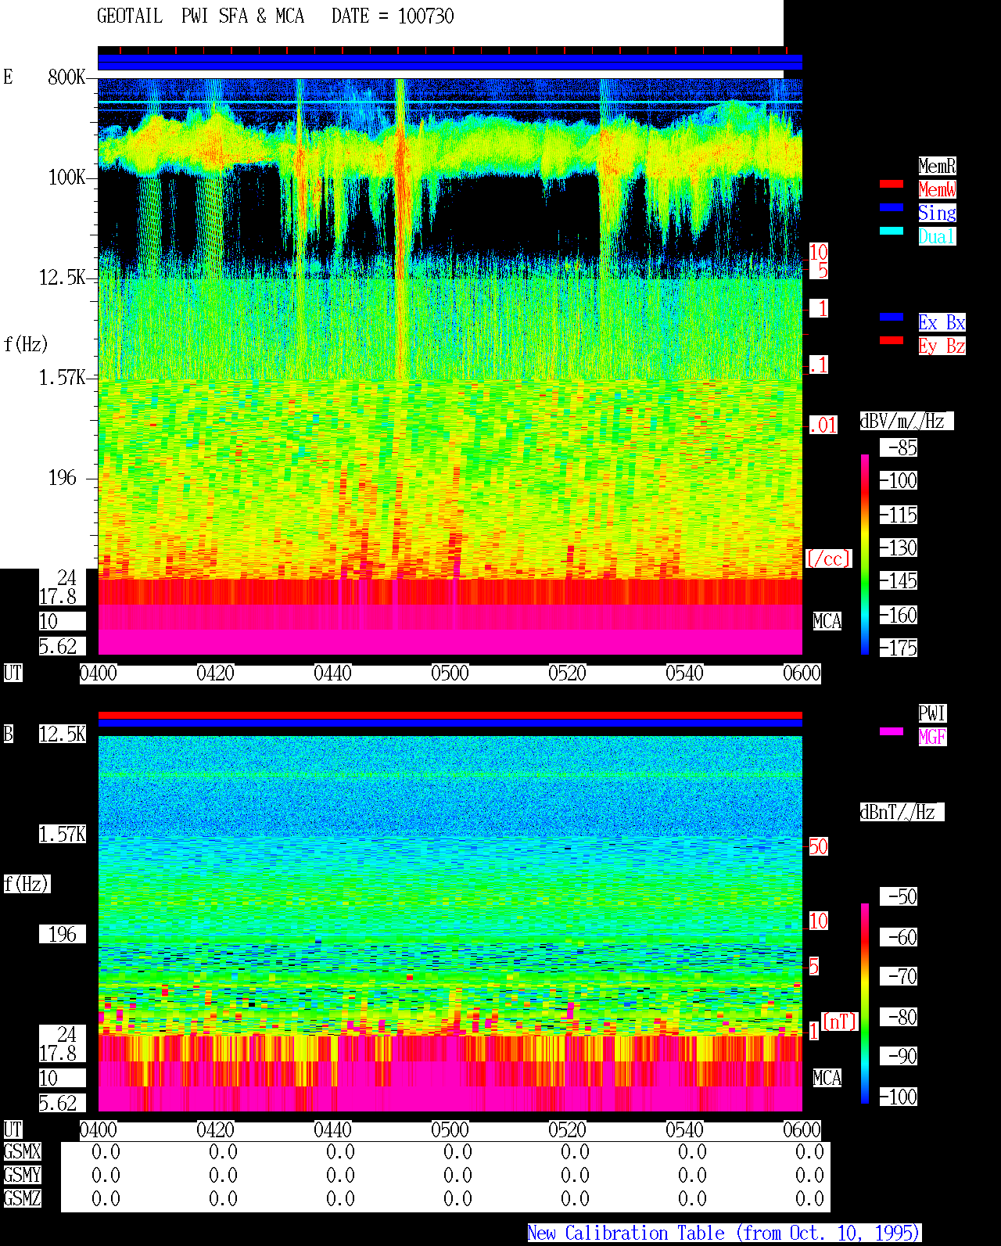1001x1246 pixels.
Task: Click the 800K frequency axis label
Action: point(66,77)
